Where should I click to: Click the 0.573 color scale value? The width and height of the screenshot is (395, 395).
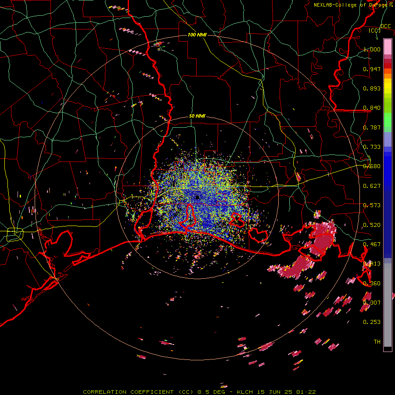pos(372,205)
